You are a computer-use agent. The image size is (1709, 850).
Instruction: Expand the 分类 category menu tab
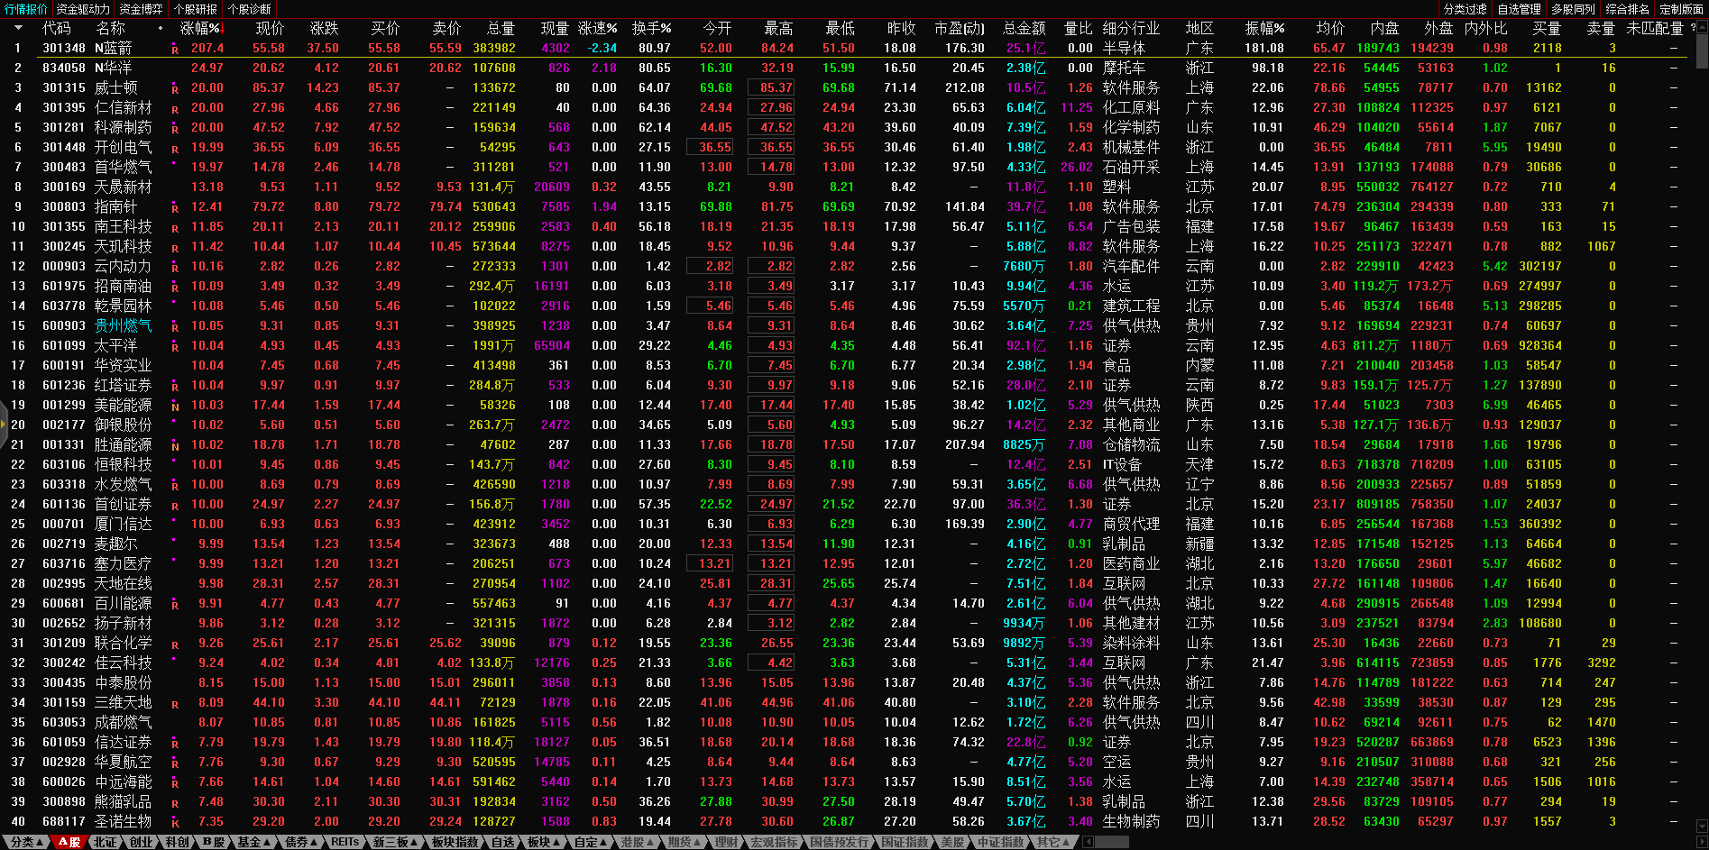coord(26,842)
